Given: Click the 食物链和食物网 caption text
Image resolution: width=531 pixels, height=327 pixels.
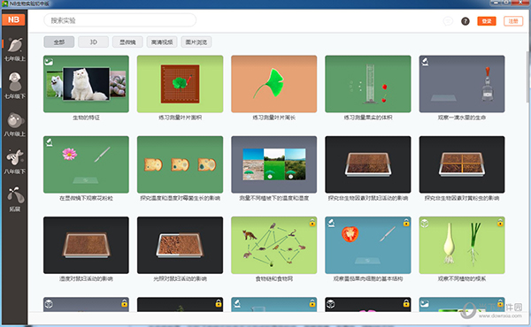Looking at the screenshot, I should pos(274,279).
